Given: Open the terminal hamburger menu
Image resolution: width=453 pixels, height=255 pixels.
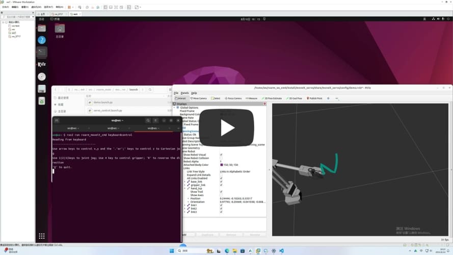Looking at the screenshot, I should click(155, 120).
